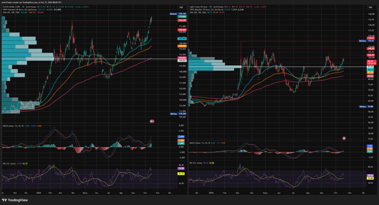Click the Máximo 115,51 label on the Crude Oil chart
The width and height of the screenshot is (379, 205).
coord(366,41)
